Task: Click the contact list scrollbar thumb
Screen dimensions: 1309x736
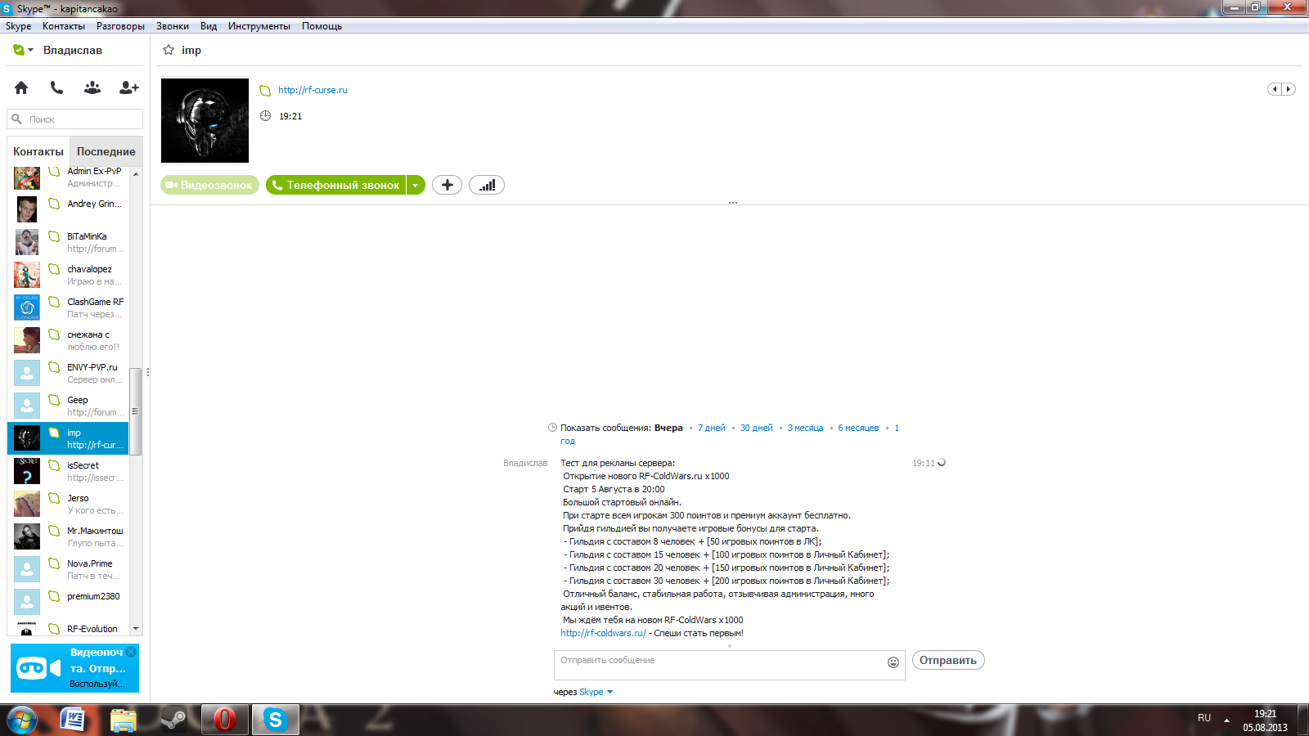Action: (136, 411)
